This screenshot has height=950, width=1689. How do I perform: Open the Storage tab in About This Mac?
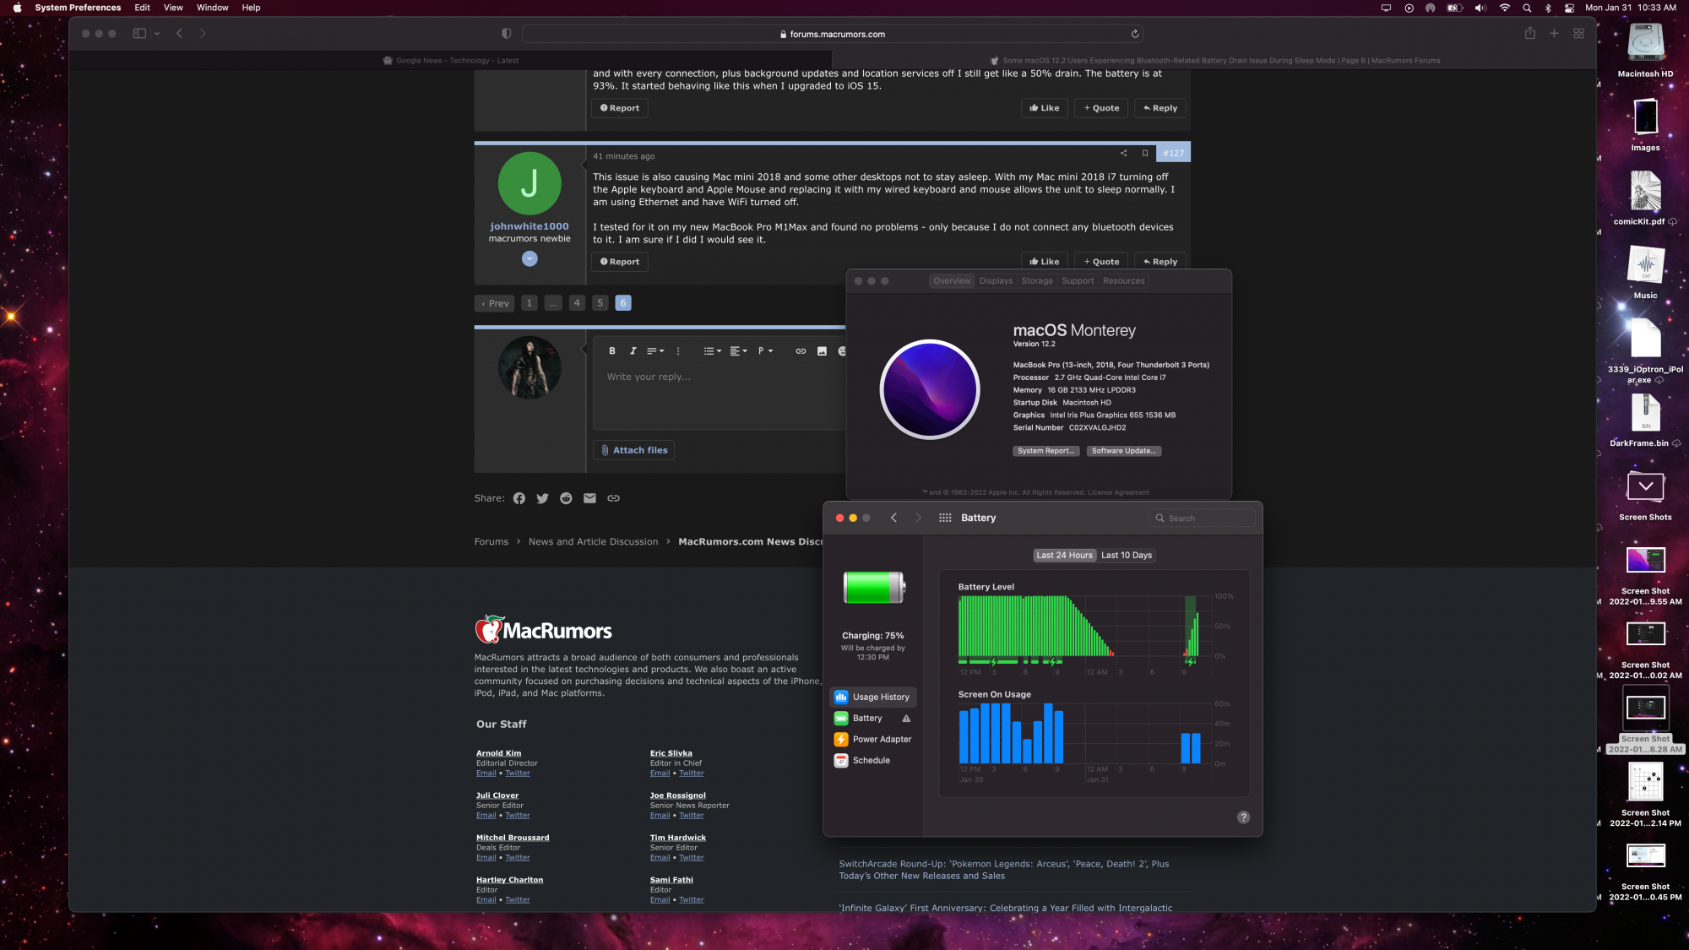coord(1037,281)
